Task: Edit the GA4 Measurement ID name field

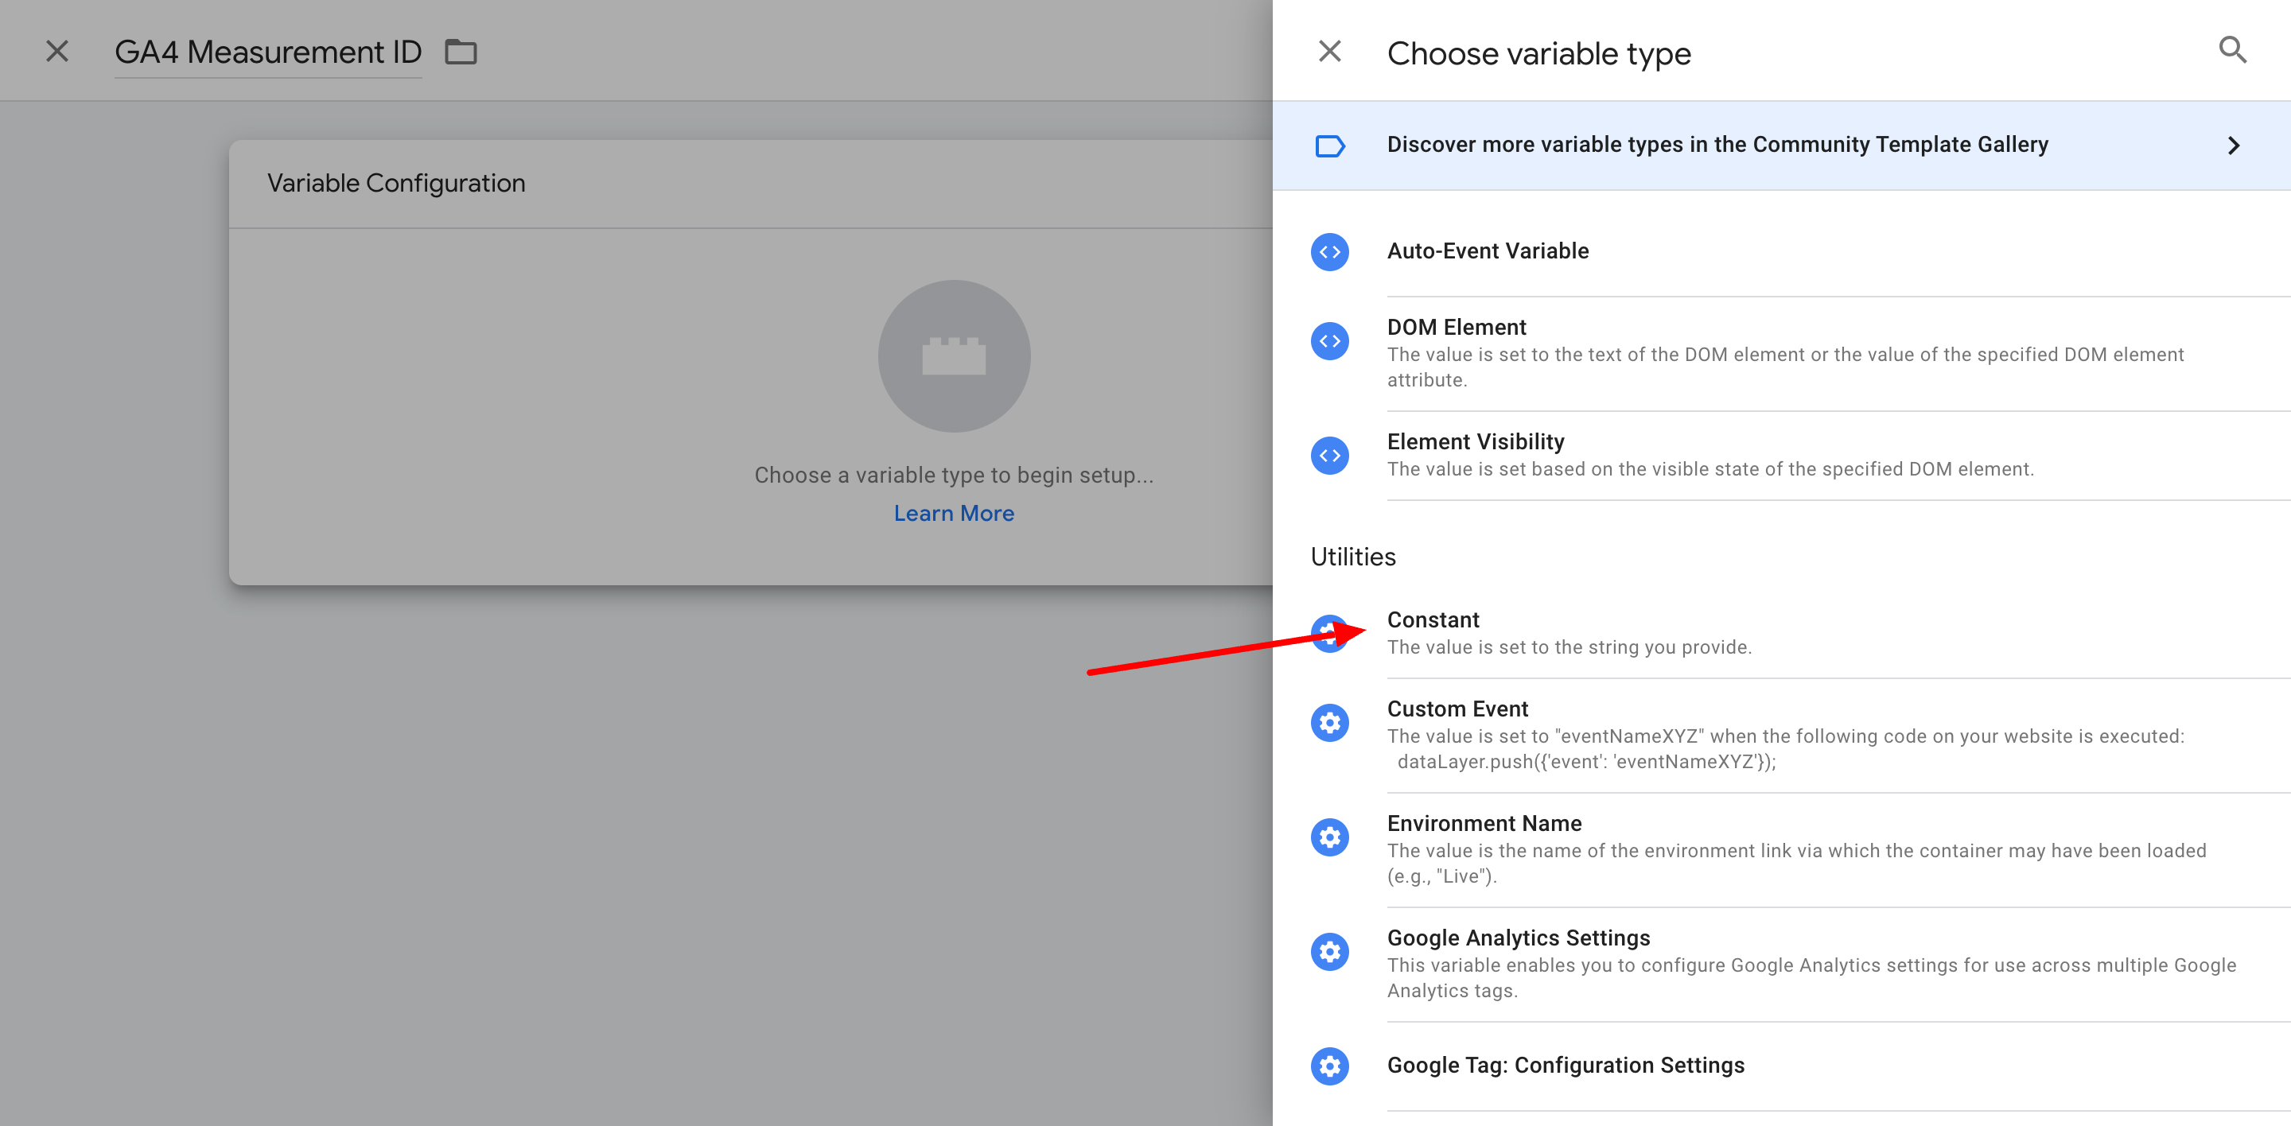Action: [x=268, y=53]
